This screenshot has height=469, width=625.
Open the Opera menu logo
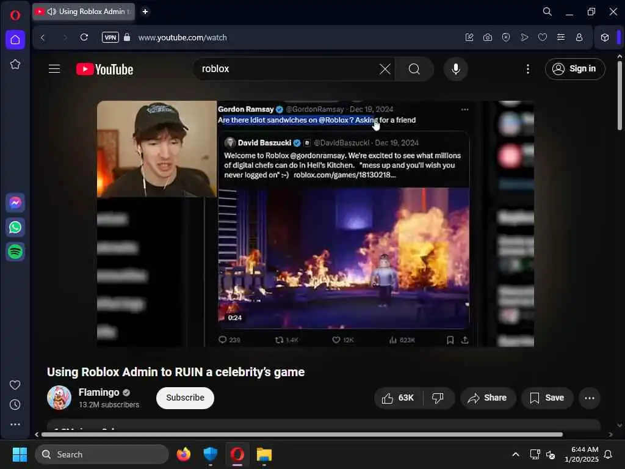tap(15, 15)
